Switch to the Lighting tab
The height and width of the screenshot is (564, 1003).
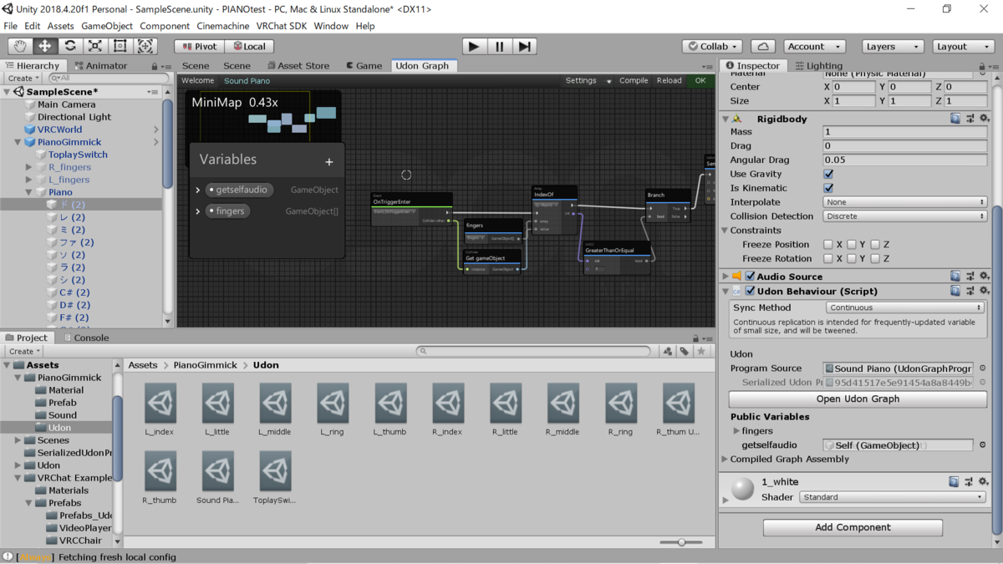(x=818, y=65)
